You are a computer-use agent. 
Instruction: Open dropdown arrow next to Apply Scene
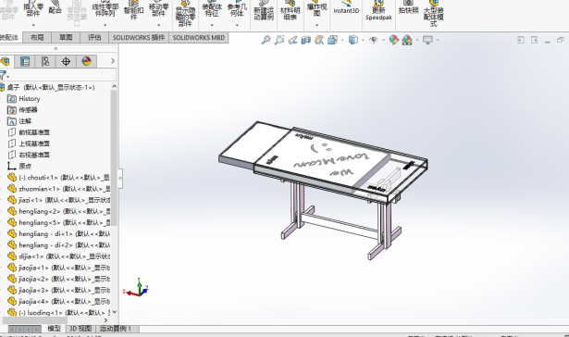click(417, 40)
